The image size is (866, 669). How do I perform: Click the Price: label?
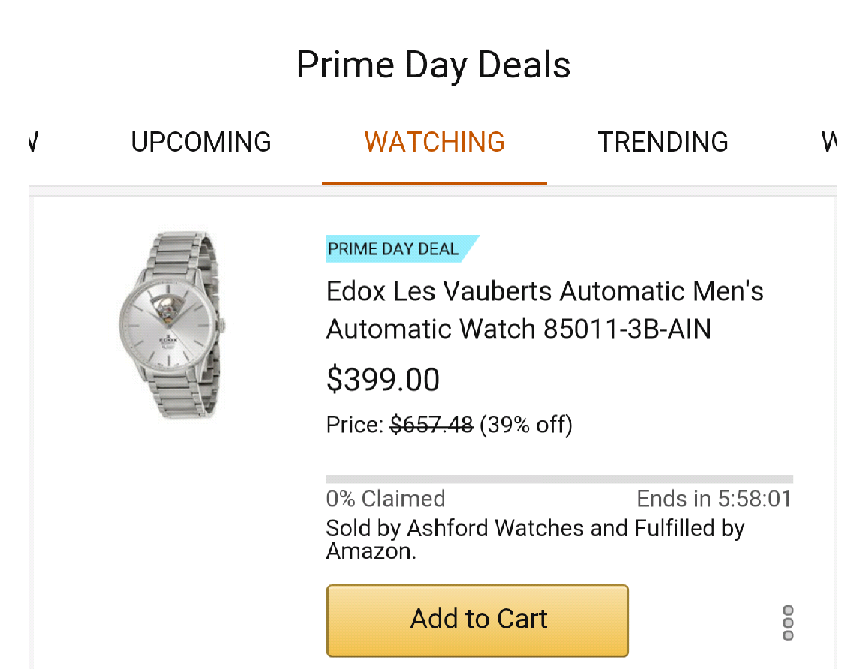tap(355, 426)
